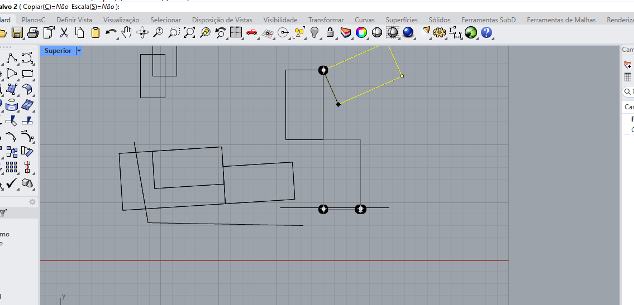Choose the Zoom window tool
This screenshot has height=305, width=634.
tap(174, 32)
